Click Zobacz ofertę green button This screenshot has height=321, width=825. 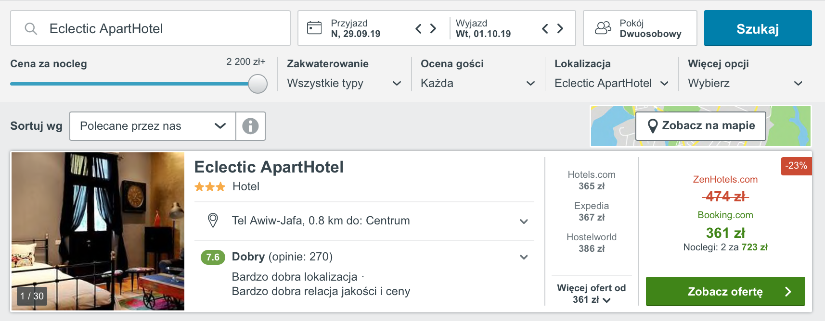point(725,291)
